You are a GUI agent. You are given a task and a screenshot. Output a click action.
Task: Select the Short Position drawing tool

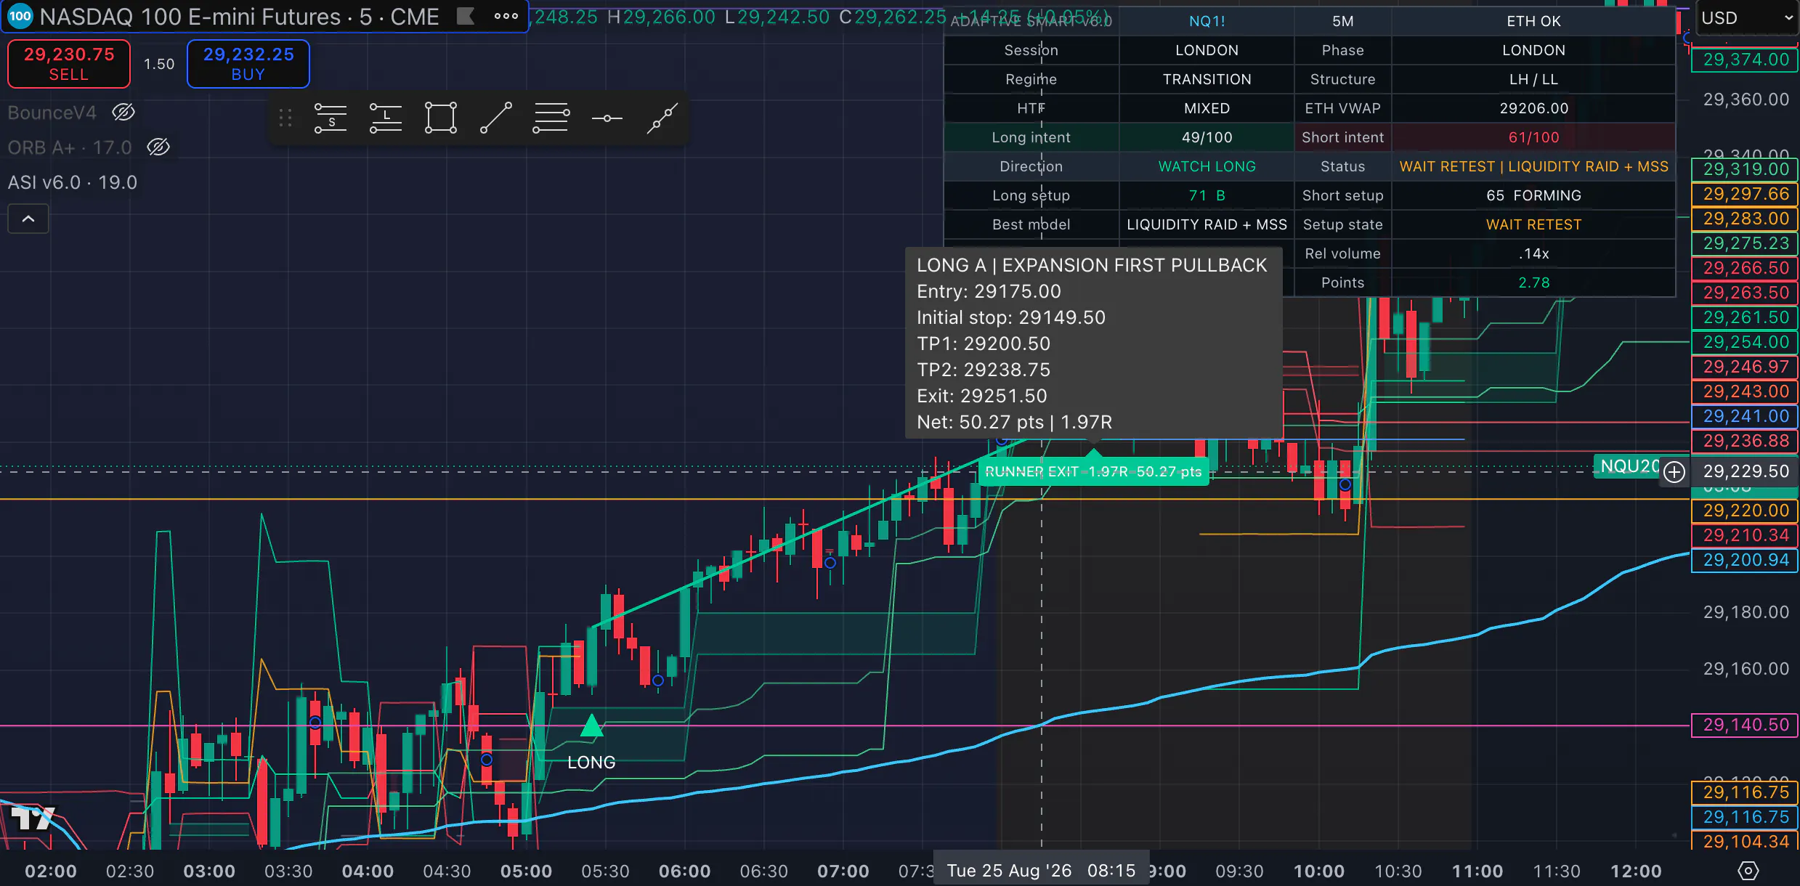(x=331, y=118)
